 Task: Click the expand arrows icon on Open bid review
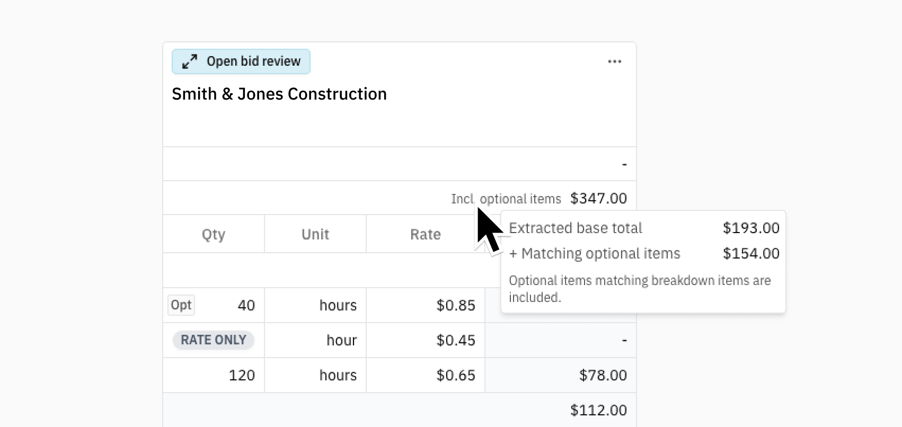point(189,61)
